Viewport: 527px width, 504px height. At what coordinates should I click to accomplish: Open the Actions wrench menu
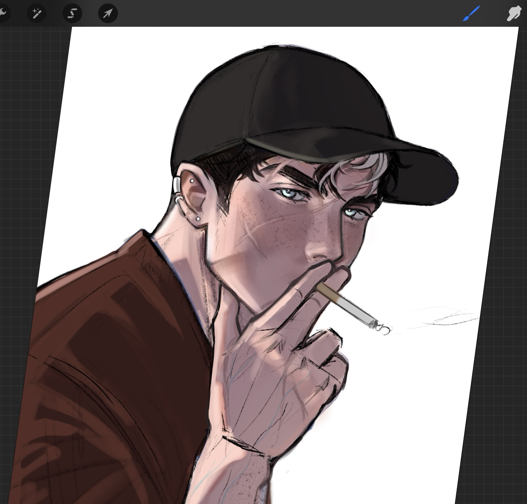[2, 13]
